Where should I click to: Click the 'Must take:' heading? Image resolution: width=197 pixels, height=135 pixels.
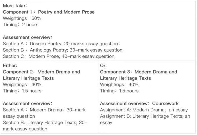(15, 6)
